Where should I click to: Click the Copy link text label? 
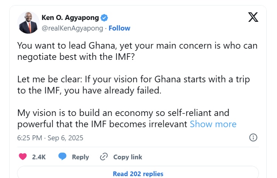[127, 157]
